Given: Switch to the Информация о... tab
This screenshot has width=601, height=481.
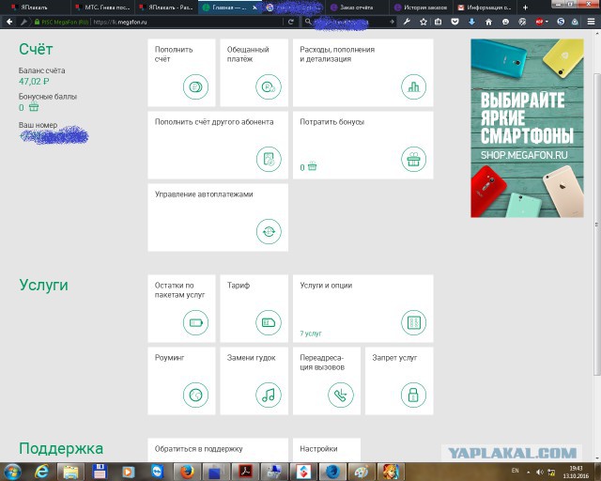Looking at the screenshot, I should tap(485, 8).
